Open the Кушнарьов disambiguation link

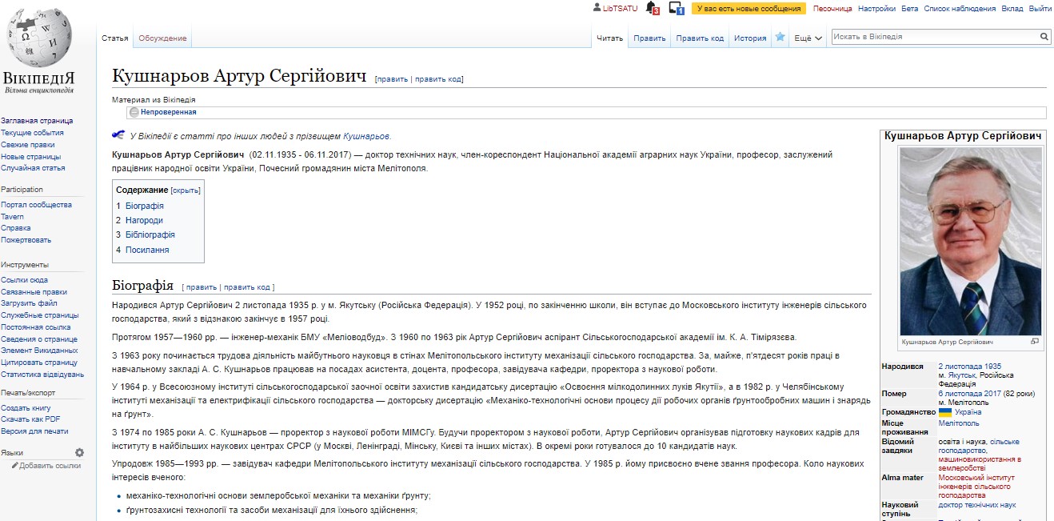click(x=366, y=136)
